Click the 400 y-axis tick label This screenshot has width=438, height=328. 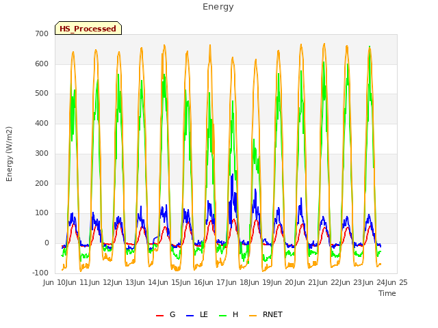coord(42,123)
